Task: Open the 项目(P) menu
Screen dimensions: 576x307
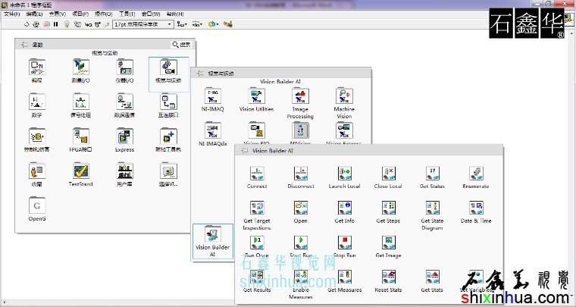Action: pos(80,14)
